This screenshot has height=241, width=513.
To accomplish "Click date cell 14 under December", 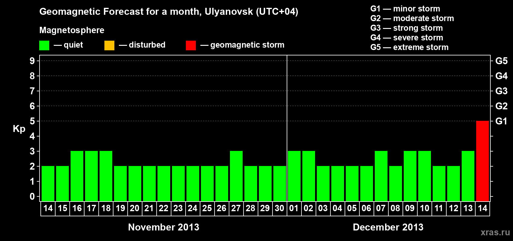I will 483,208.
